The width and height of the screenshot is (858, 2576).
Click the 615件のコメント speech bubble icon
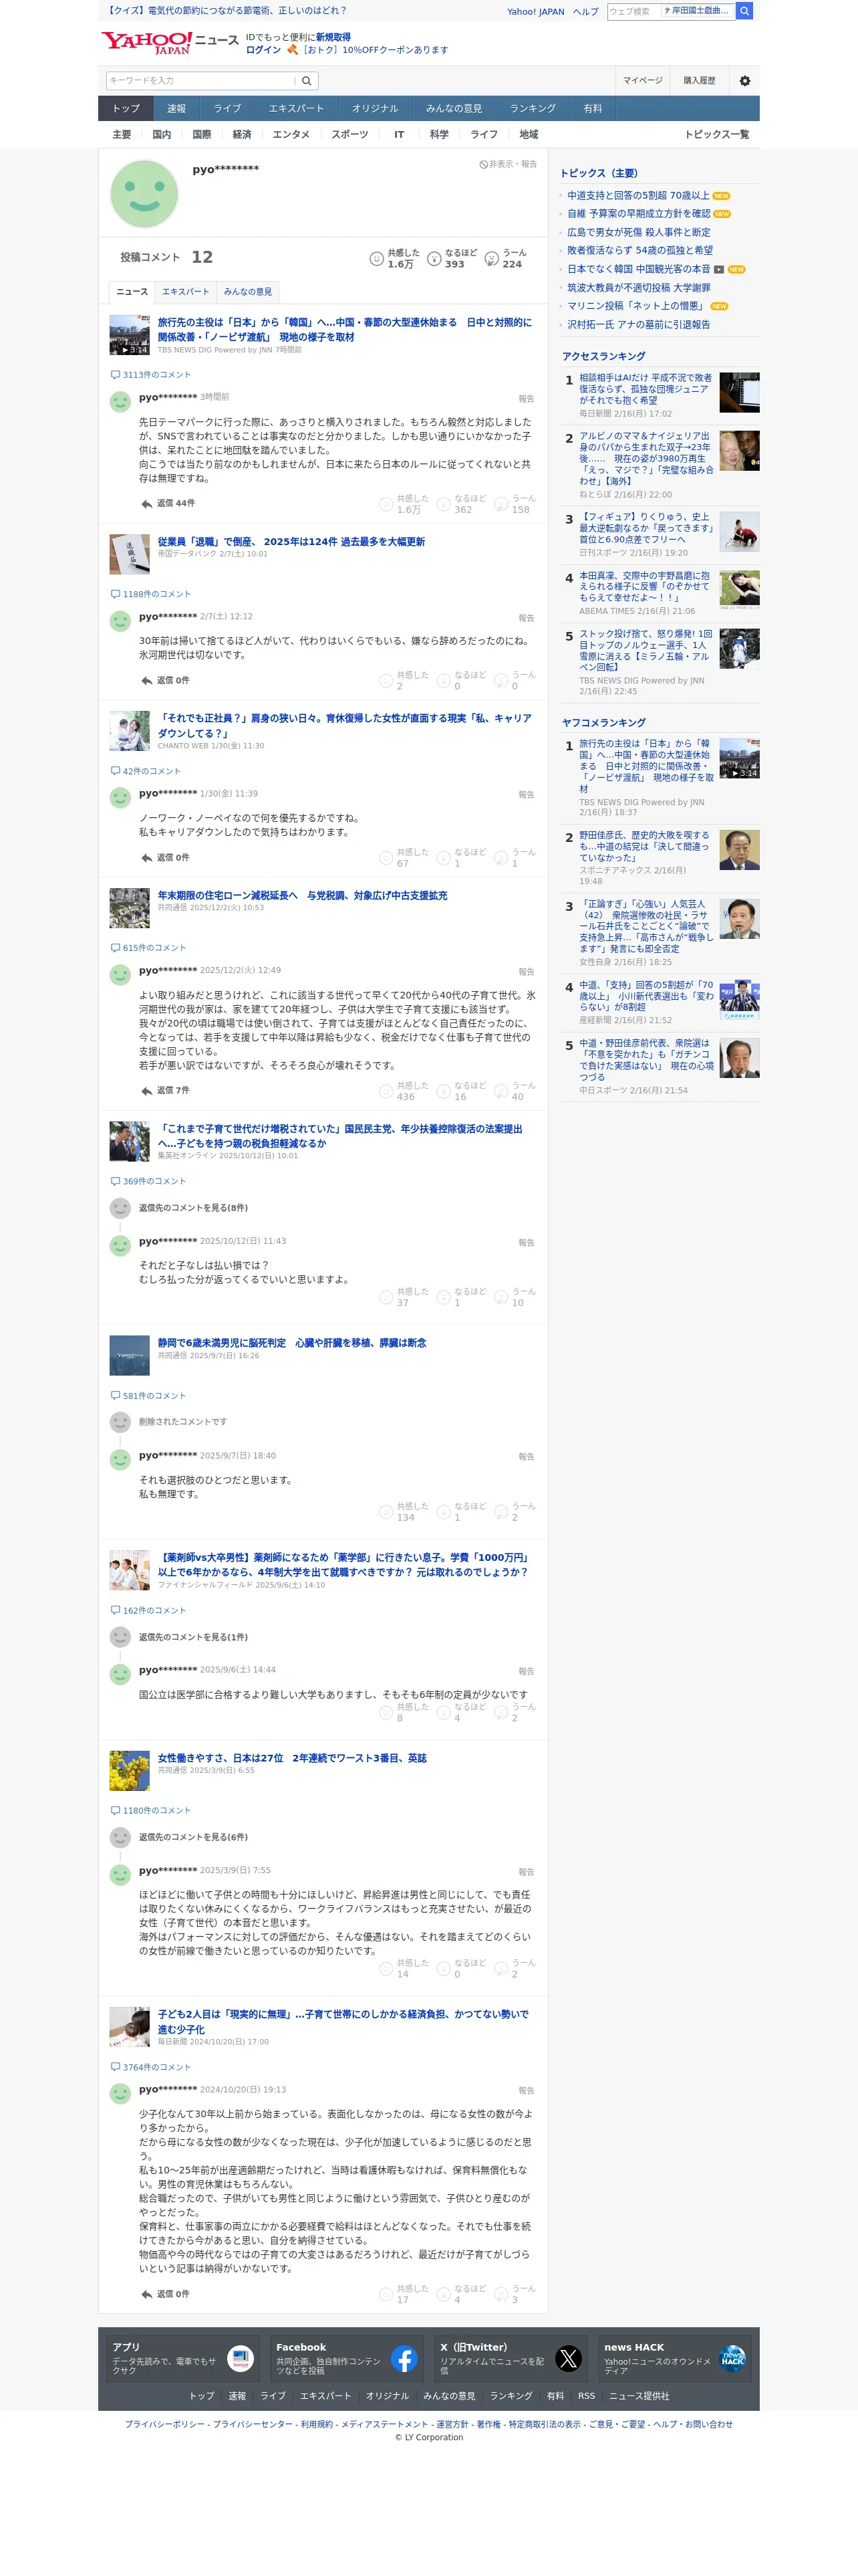115,948
